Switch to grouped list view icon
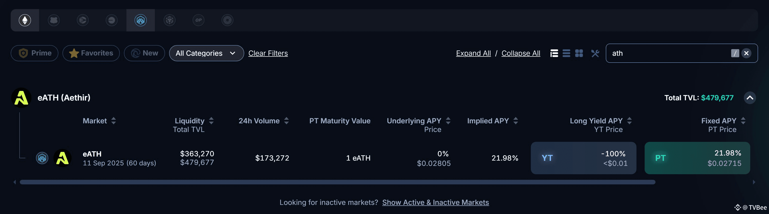The width and height of the screenshot is (769, 214). [554, 53]
